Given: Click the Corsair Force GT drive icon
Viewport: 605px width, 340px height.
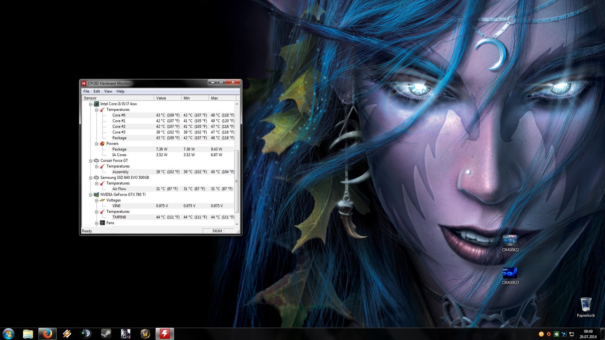Looking at the screenshot, I should click(x=96, y=161).
